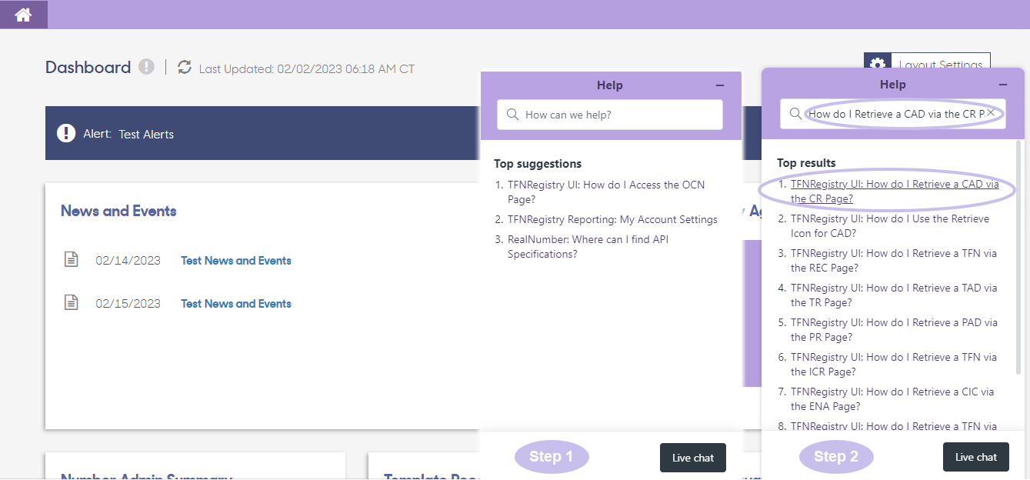Image resolution: width=1030 pixels, height=480 pixels.
Task: Clear the Step 2 search query with the X
Action: click(x=991, y=112)
